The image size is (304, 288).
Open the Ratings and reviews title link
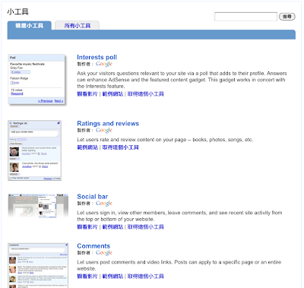coord(108,123)
